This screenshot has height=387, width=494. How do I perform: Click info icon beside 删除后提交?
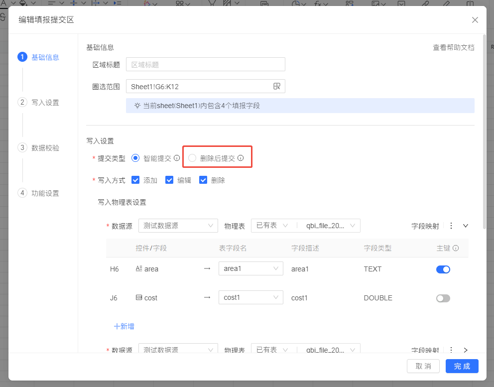tap(241, 158)
